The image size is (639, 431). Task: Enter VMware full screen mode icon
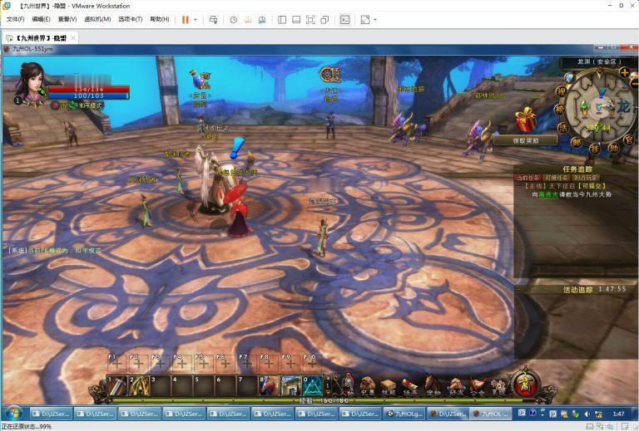[310, 20]
